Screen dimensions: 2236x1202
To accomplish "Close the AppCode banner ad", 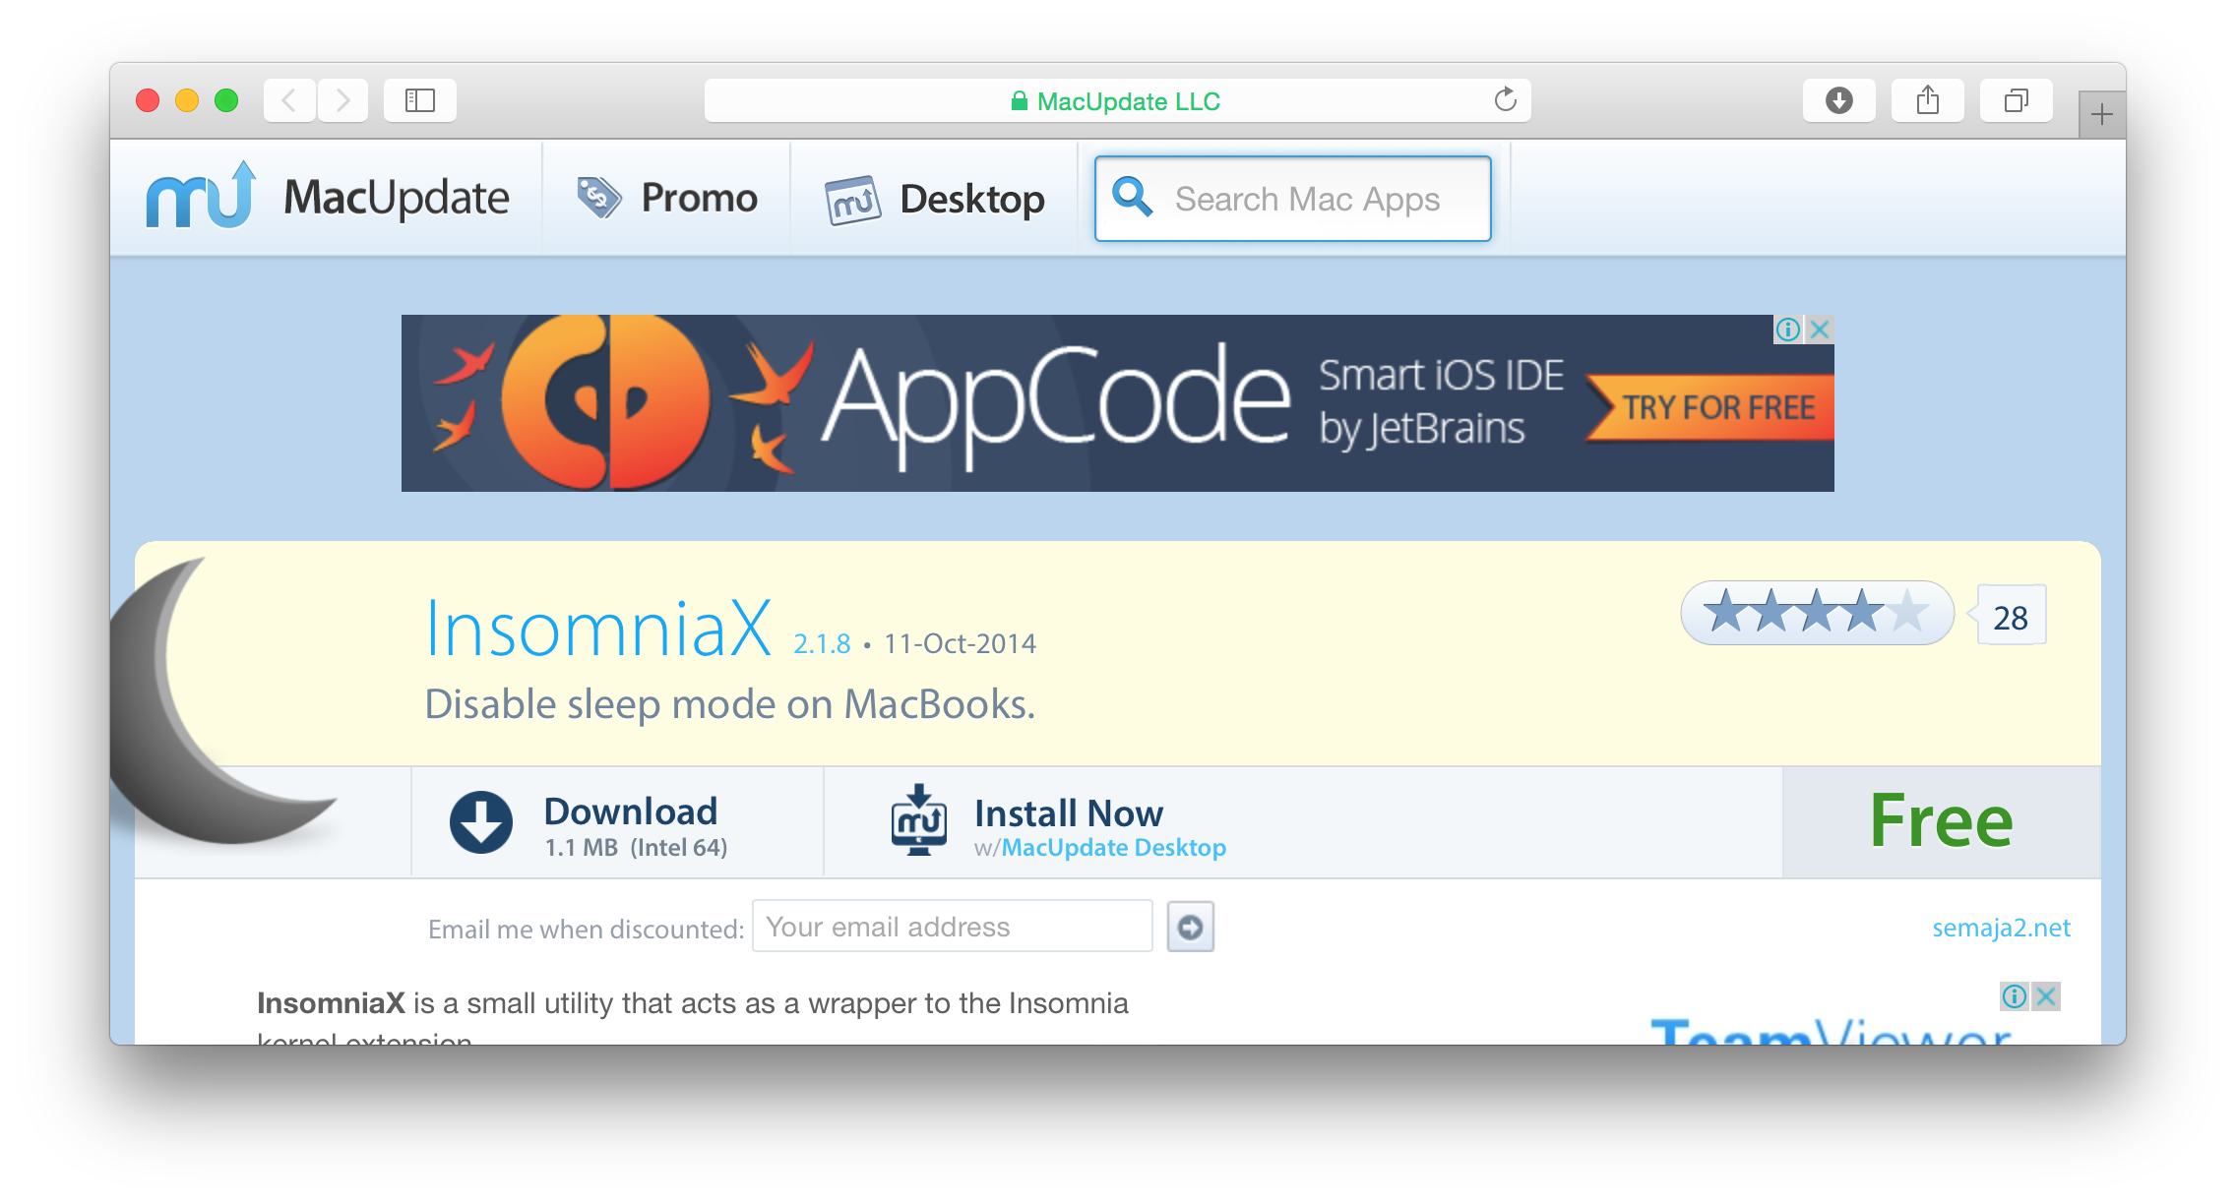I will [1820, 330].
